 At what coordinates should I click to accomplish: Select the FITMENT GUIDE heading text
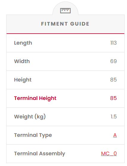point(65,24)
